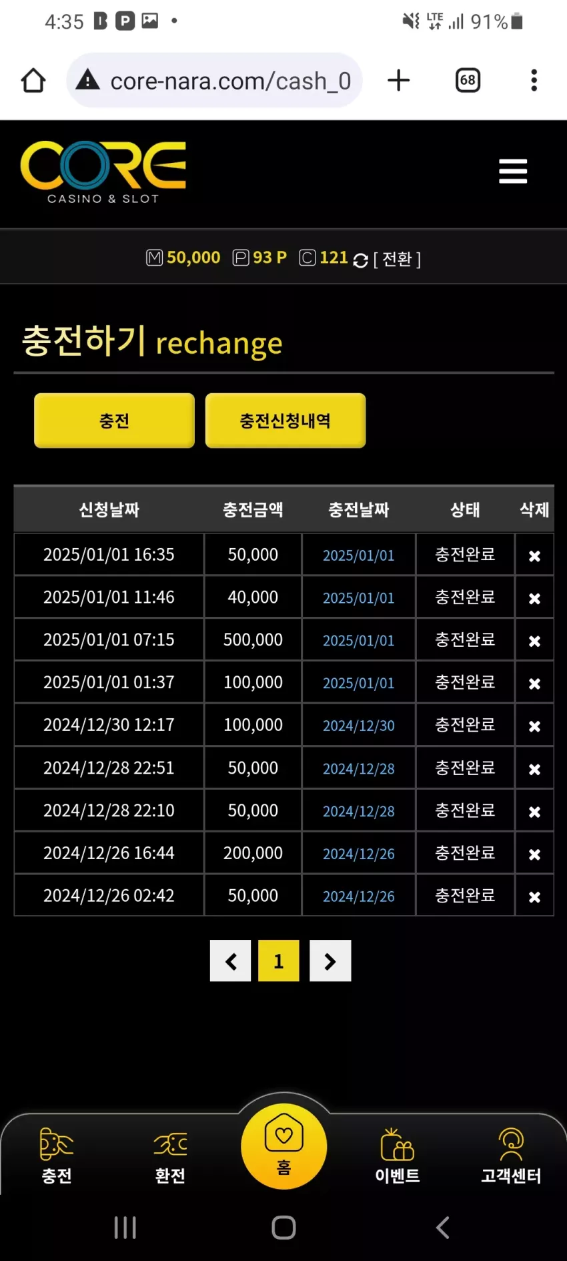Viewport: 567px width, 1261px height.
Task: Tap the browser home icon
Action: coord(33,81)
